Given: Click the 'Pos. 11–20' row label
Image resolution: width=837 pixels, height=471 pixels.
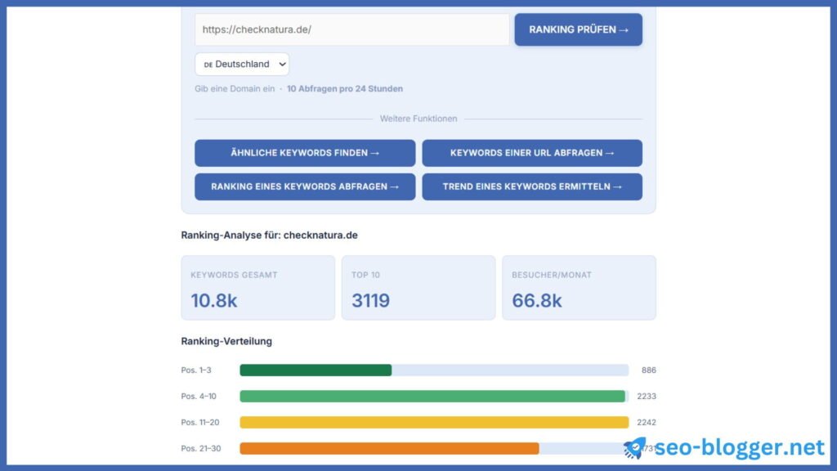Looking at the screenshot, I should tap(200, 423).
